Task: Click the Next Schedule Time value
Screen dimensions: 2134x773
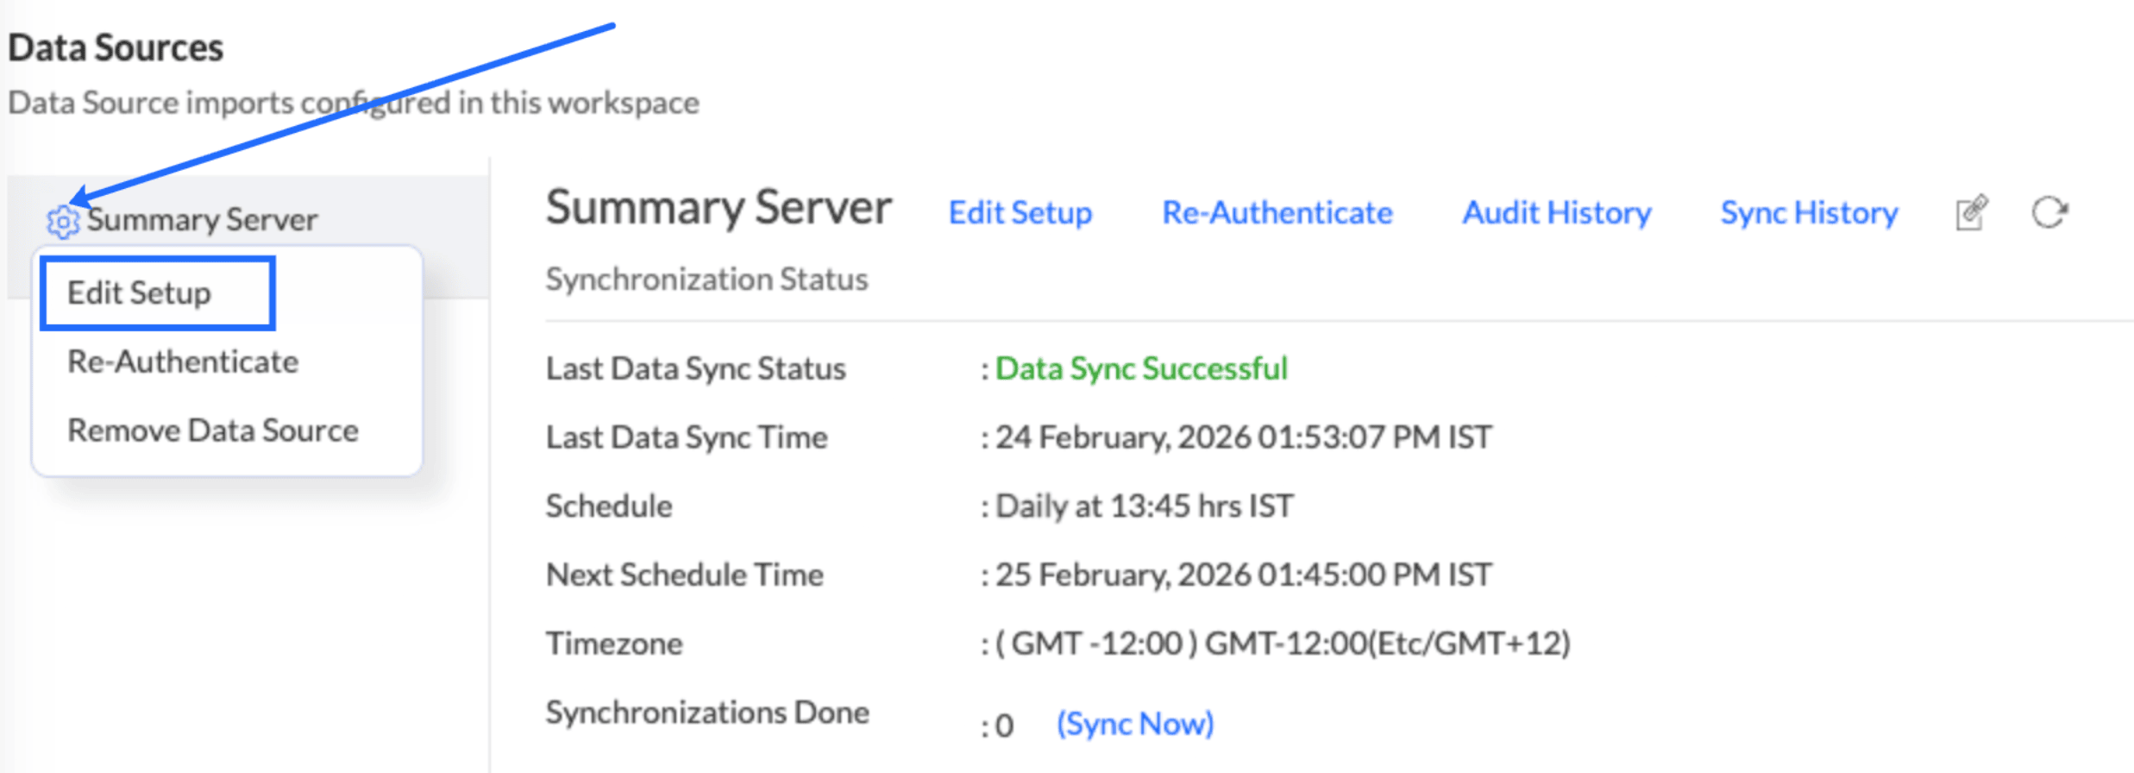Action: pyautogui.click(x=1244, y=575)
